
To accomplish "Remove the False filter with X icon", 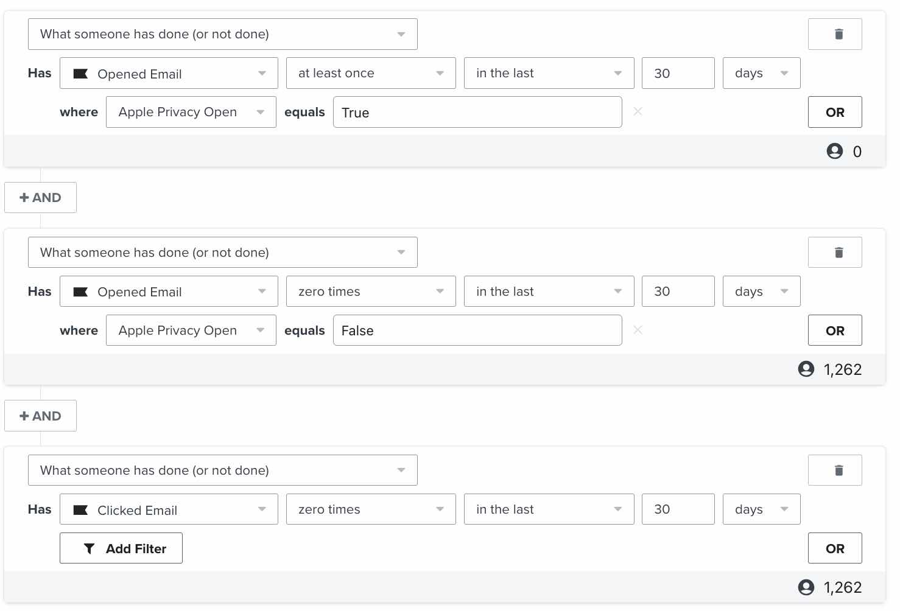I will click(x=638, y=330).
